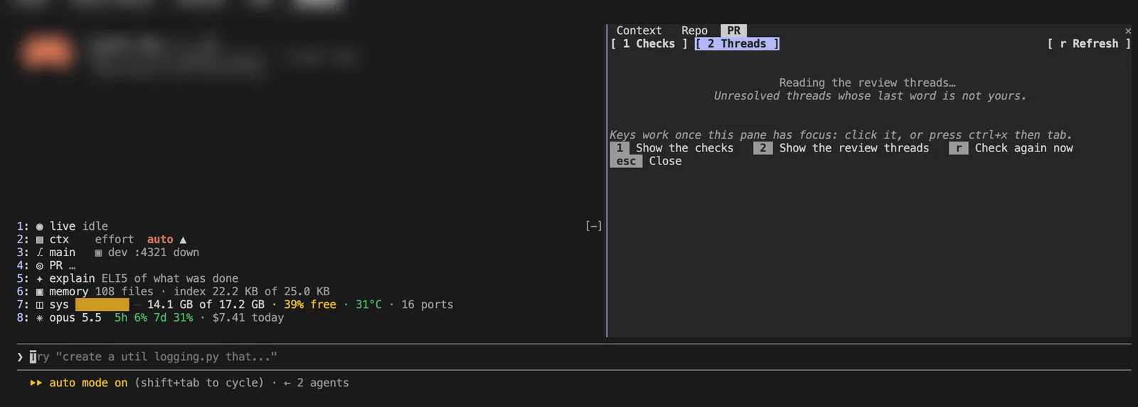The width and height of the screenshot is (1138, 407).
Task: Click the prompt input field
Action: click(x=573, y=356)
